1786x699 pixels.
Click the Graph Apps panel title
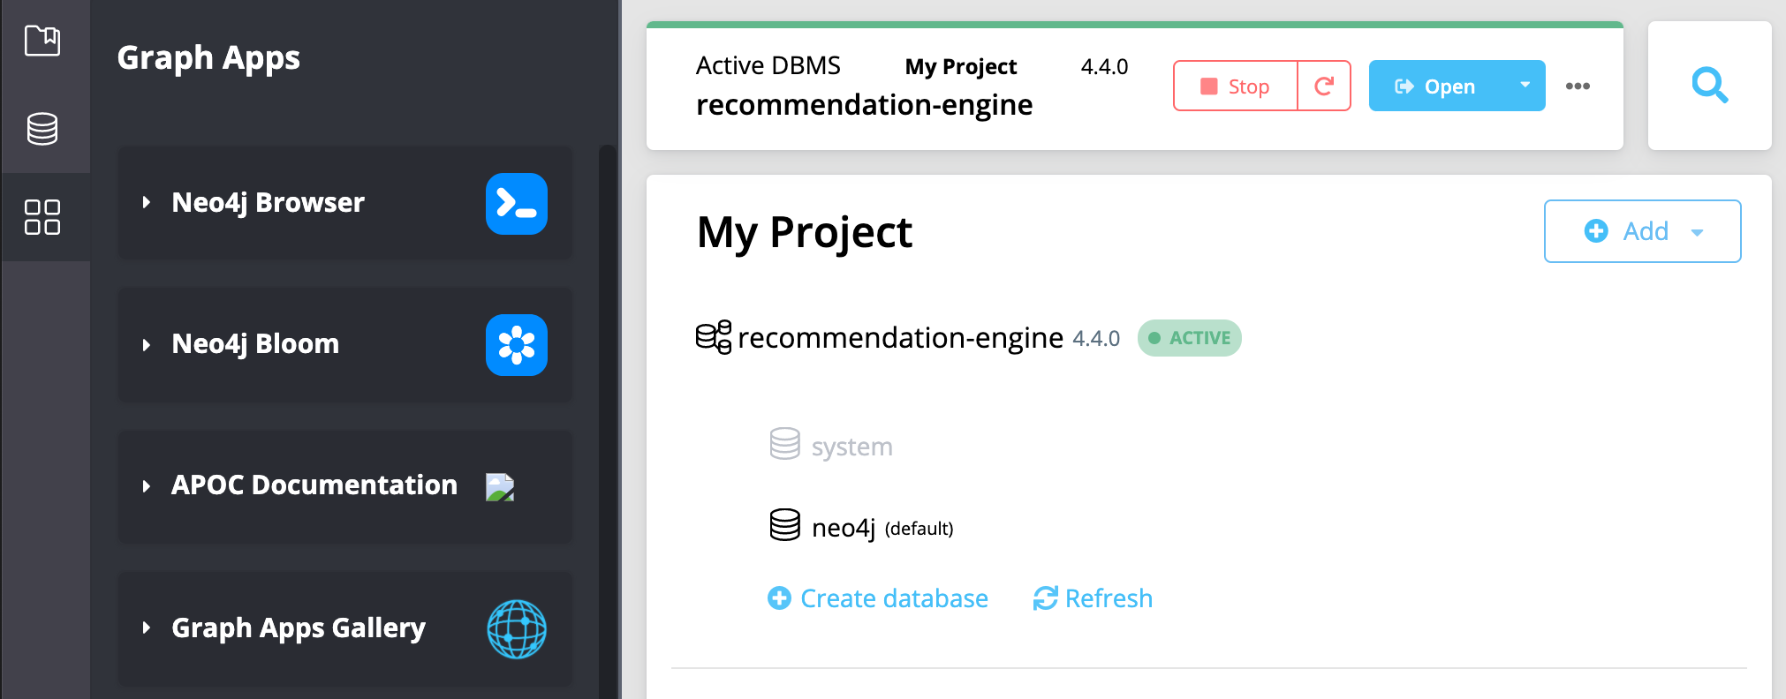click(x=208, y=58)
